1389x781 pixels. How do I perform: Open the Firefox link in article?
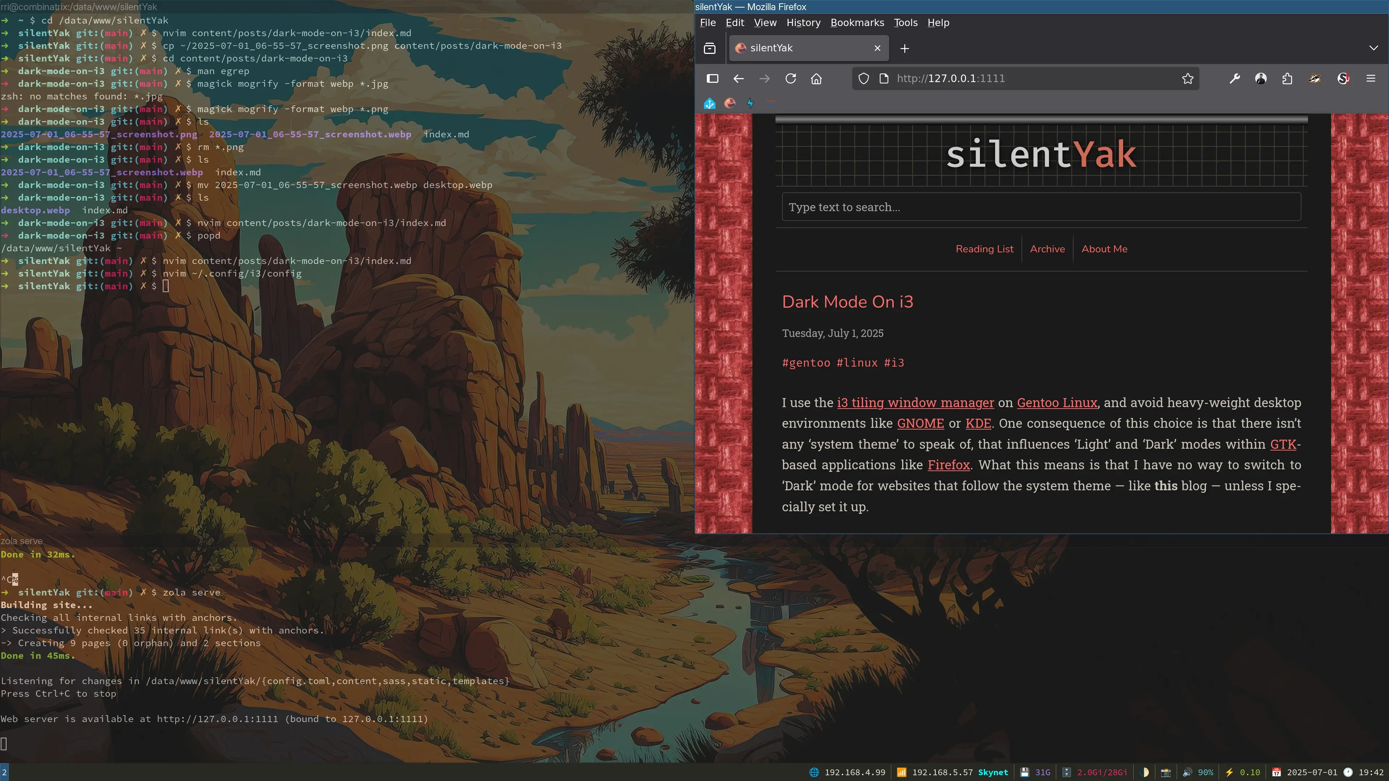pos(948,465)
